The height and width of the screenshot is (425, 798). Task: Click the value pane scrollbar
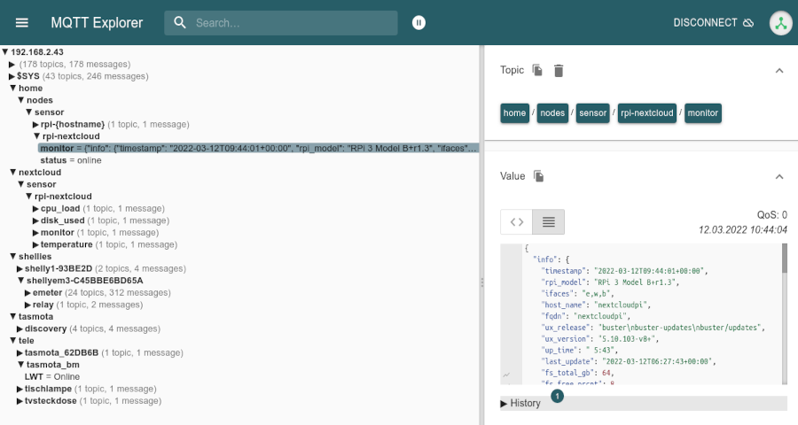[x=785, y=259]
